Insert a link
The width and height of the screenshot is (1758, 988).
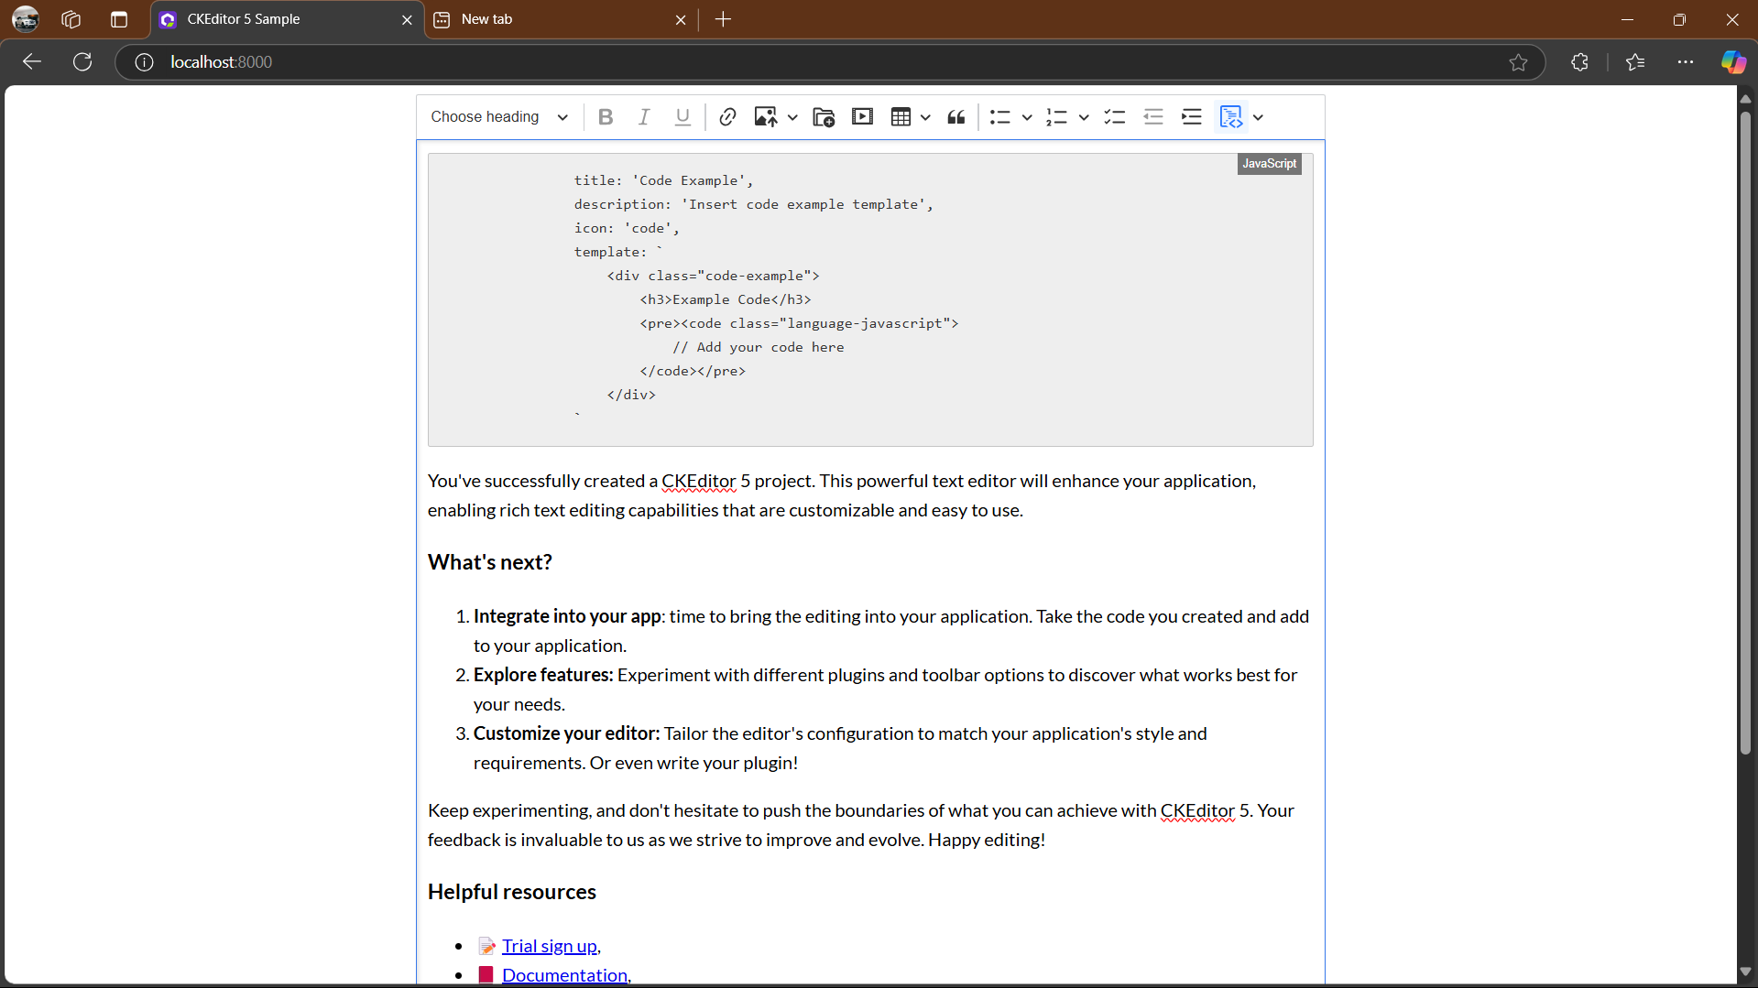tap(727, 116)
